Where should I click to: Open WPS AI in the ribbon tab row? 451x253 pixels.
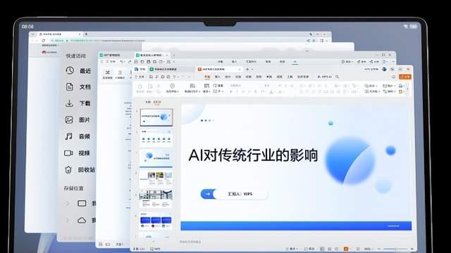(x=324, y=77)
